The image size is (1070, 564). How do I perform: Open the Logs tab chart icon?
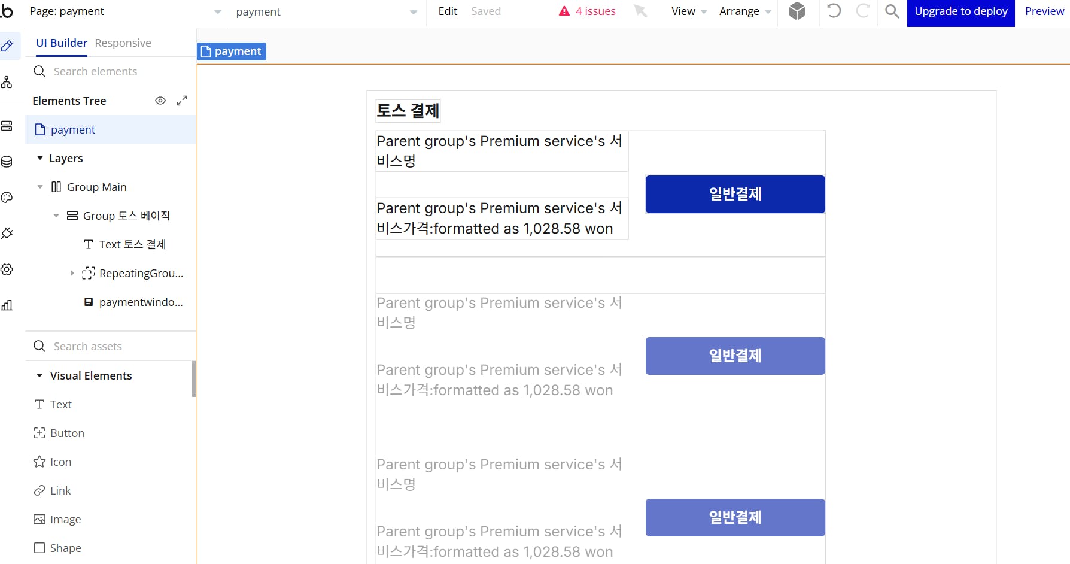7,305
